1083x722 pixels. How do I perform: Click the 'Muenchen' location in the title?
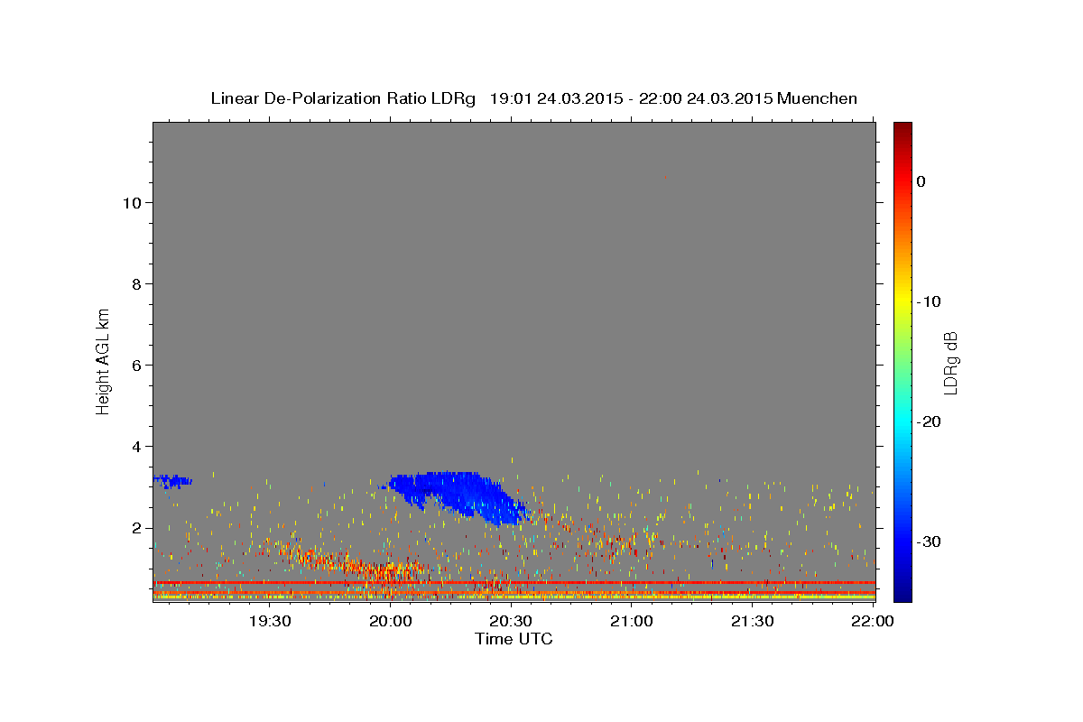(x=818, y=98)
